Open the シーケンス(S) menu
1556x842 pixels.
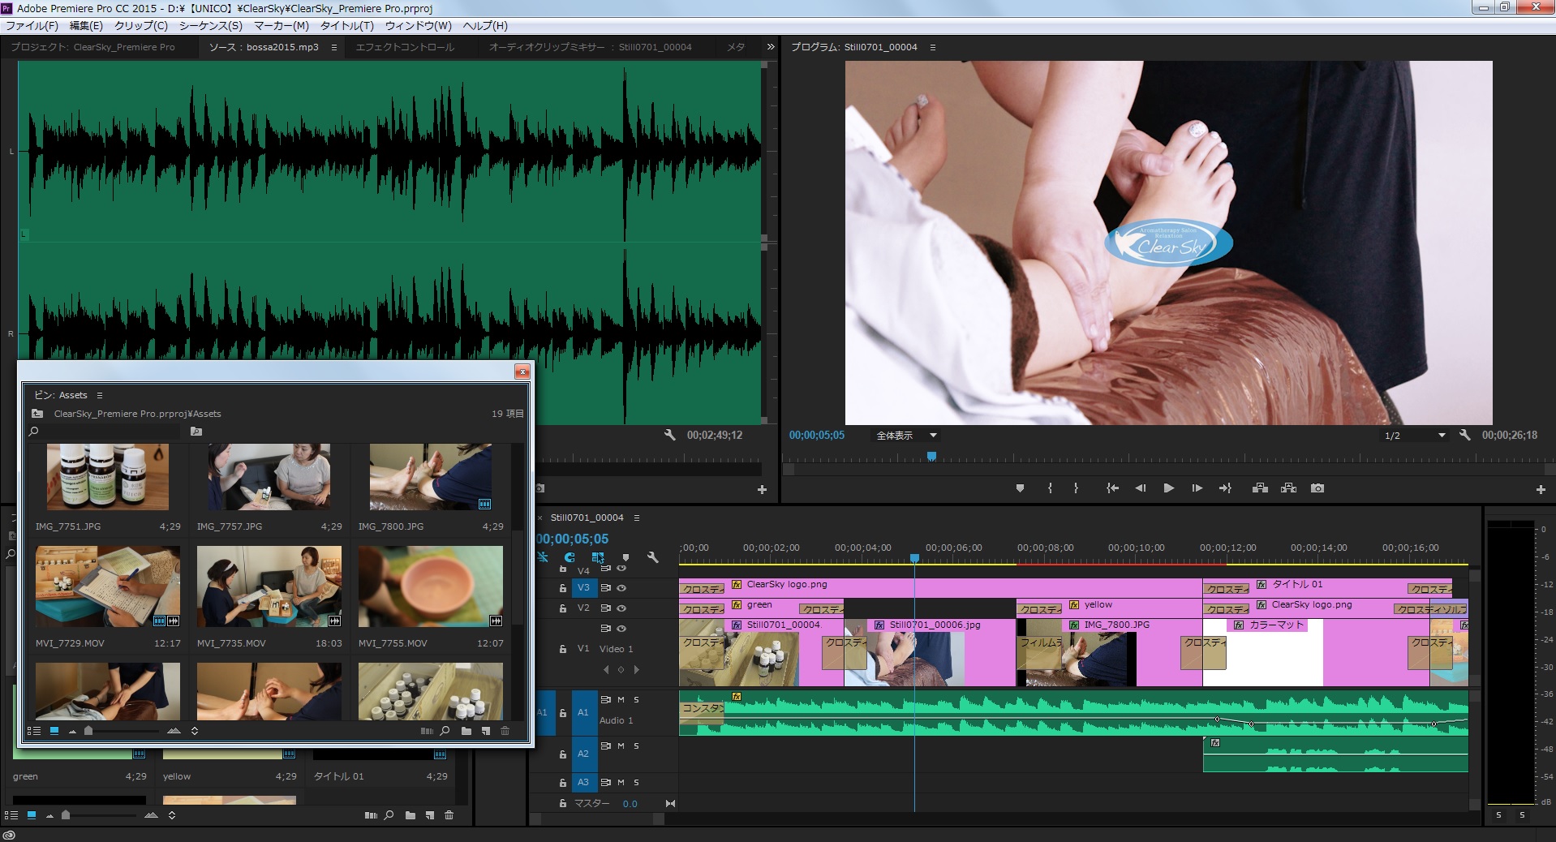pos(211,25)
